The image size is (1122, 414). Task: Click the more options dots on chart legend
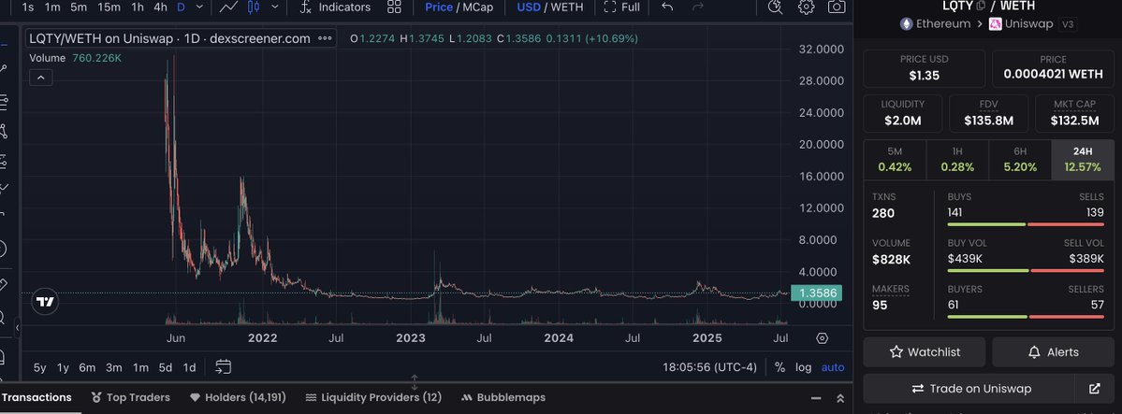tap(325, 38)
